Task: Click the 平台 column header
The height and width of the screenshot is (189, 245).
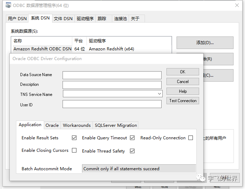Action: (79, 41)
